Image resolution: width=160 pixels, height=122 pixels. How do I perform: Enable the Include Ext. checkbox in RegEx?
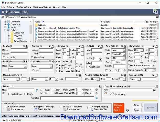4,57
